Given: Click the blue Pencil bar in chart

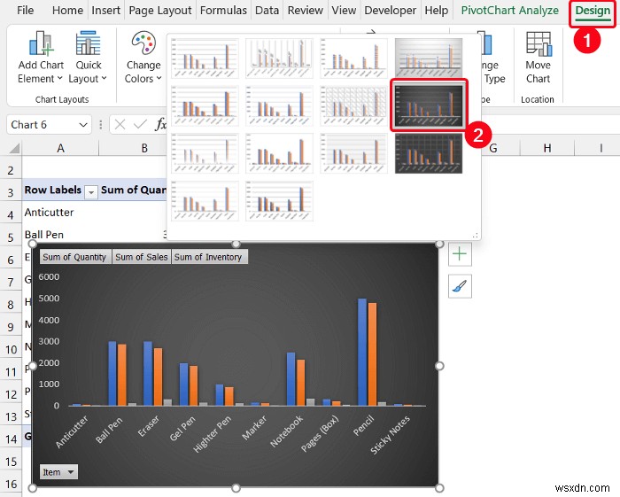Looking at the screenshot, I should click(x=362, y=352).
